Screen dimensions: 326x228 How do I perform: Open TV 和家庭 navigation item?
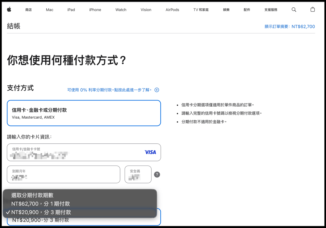[x=201, y=10]
